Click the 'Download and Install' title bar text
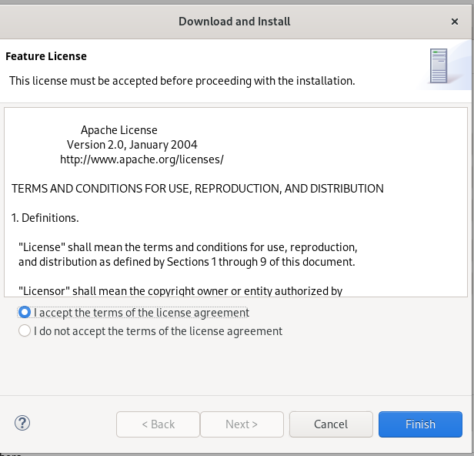The image size is (474, 456). pos(234,22)
